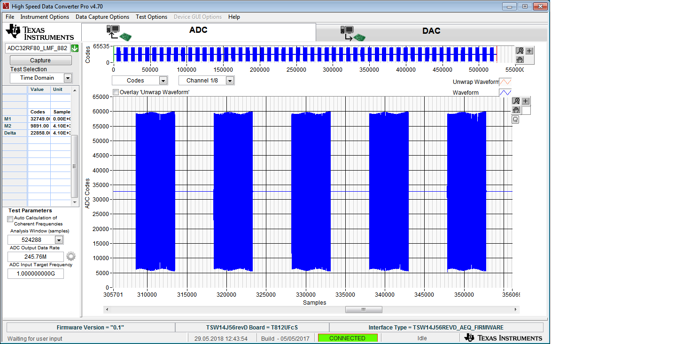Click the left arrow of graph horizontal scrollbar
Viewport: 699px width, 344px height.
tap(106, 309)
